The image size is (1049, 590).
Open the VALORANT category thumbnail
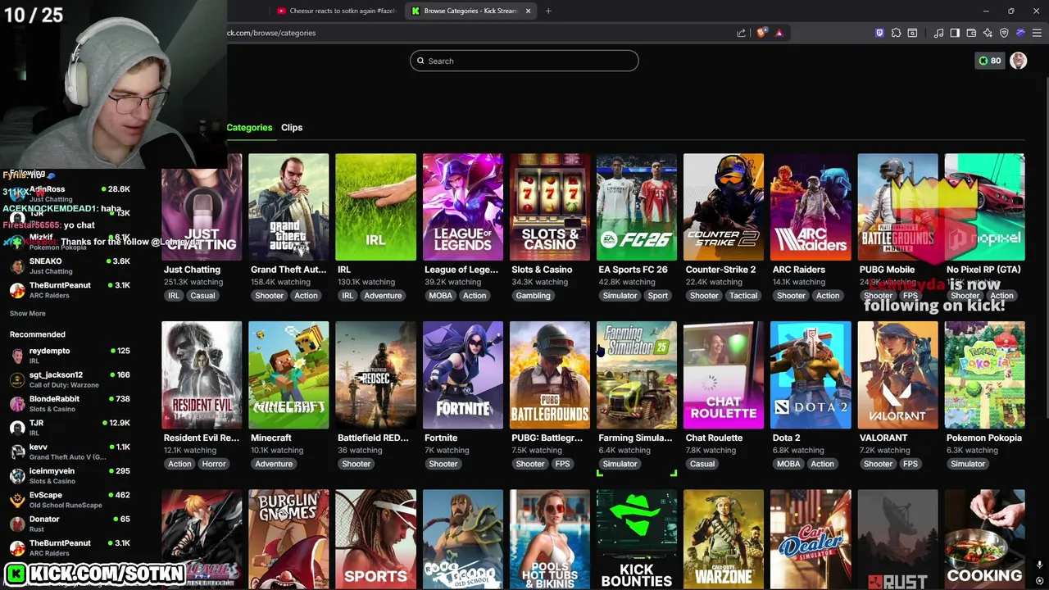coord(897,375)
